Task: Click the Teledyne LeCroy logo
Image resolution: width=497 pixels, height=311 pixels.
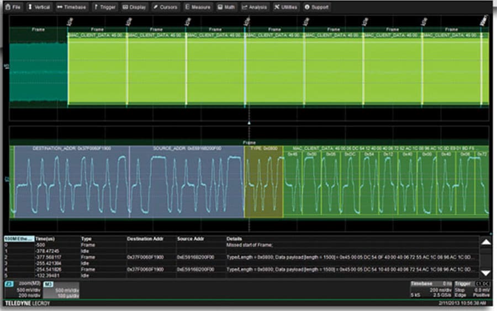Action: (x=28, y=303)
